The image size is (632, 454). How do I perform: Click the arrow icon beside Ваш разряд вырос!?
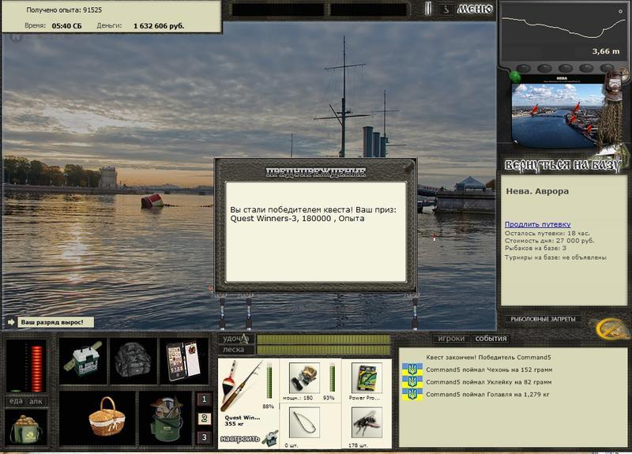click(x=11, y=322)
